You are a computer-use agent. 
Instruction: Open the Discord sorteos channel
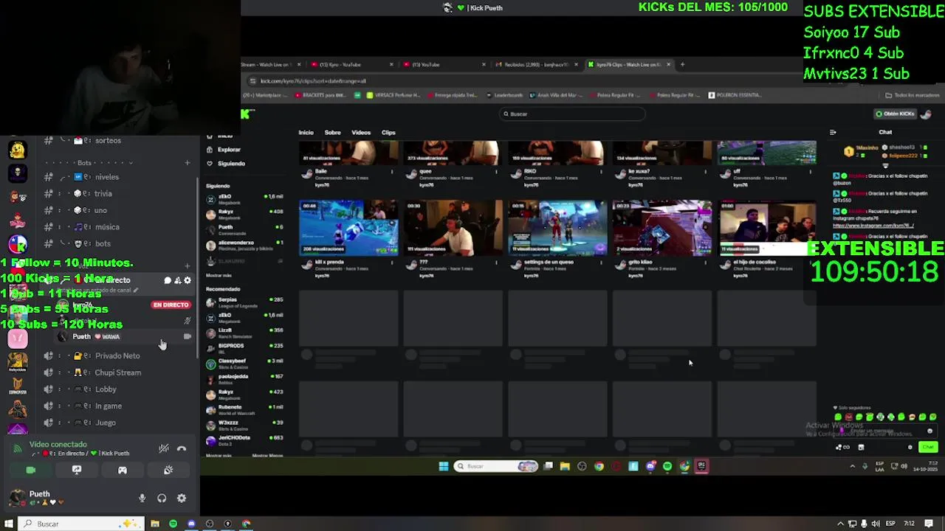click(118, 140)
